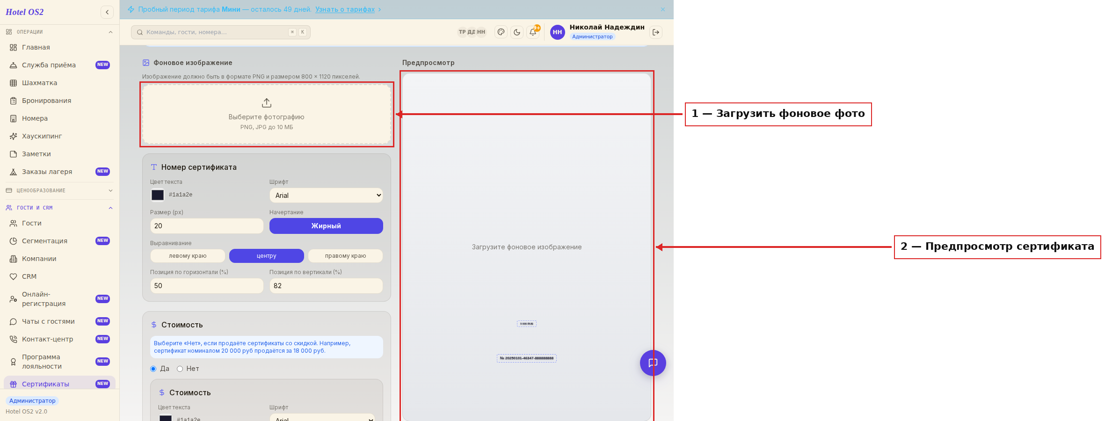
Task: Toggle the "Жирный" bold style button
Action: pyautogui.click(x=326, y=226)
